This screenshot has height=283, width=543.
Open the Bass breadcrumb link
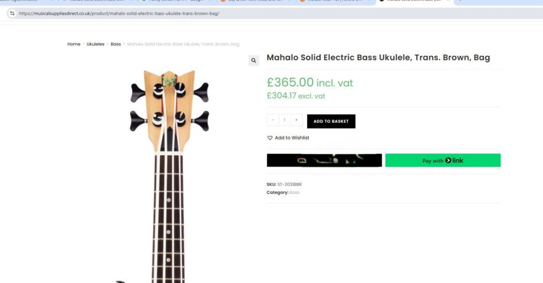116,44
